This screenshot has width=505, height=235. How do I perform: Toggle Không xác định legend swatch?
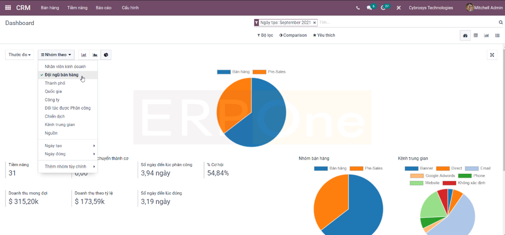[449, 183]
